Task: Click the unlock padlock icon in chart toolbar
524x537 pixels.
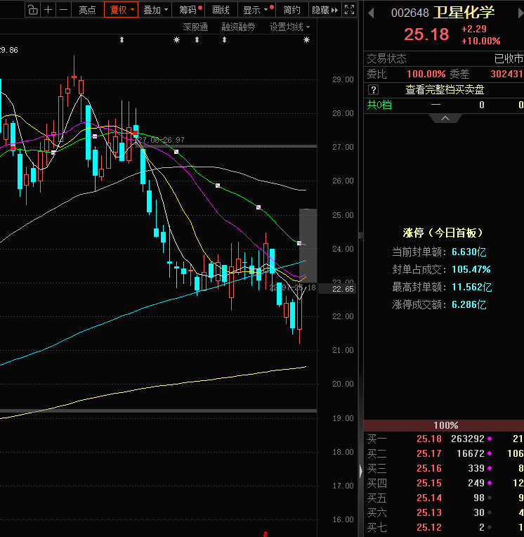Action: tap(32, 10)
